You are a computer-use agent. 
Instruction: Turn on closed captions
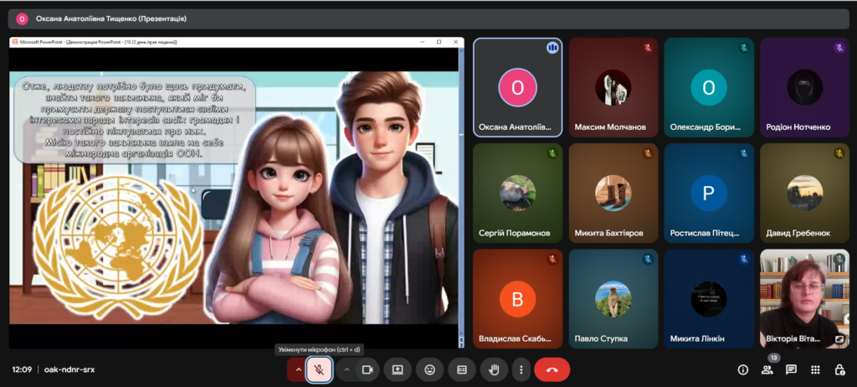click(x=460, y=369)
